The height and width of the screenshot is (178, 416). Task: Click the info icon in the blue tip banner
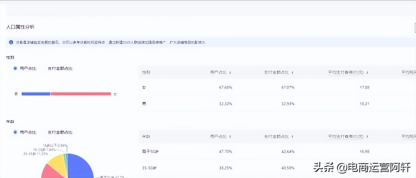11,42
